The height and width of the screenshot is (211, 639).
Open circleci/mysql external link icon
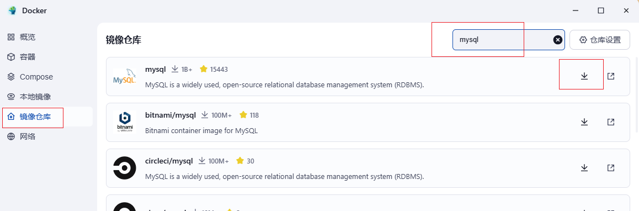pyautogui.click(x=610, y=168)
